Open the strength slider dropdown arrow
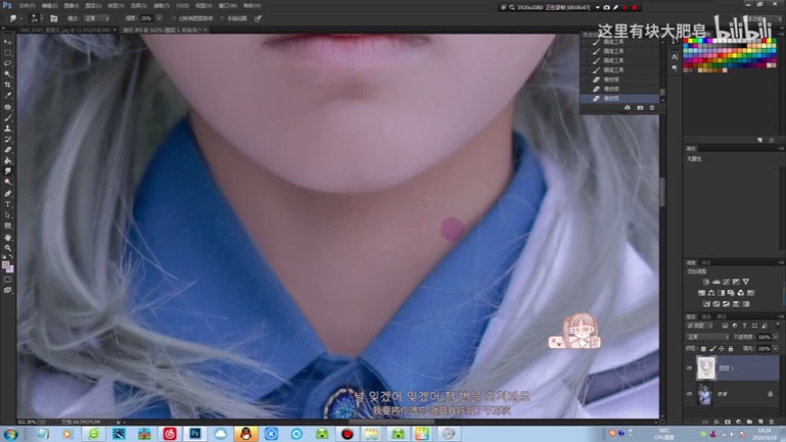Viewport: 786px width, 442px height. click(x=159, y=19)
